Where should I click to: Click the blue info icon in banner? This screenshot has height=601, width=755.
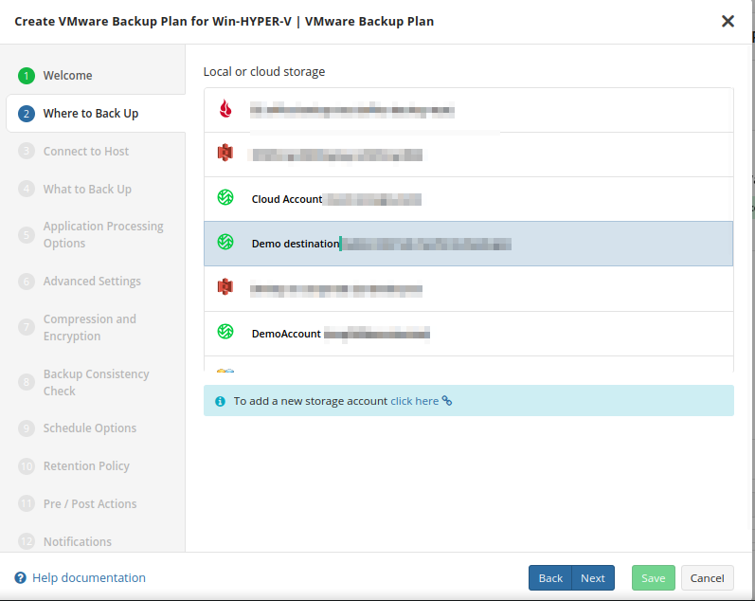tap(220, 401)
